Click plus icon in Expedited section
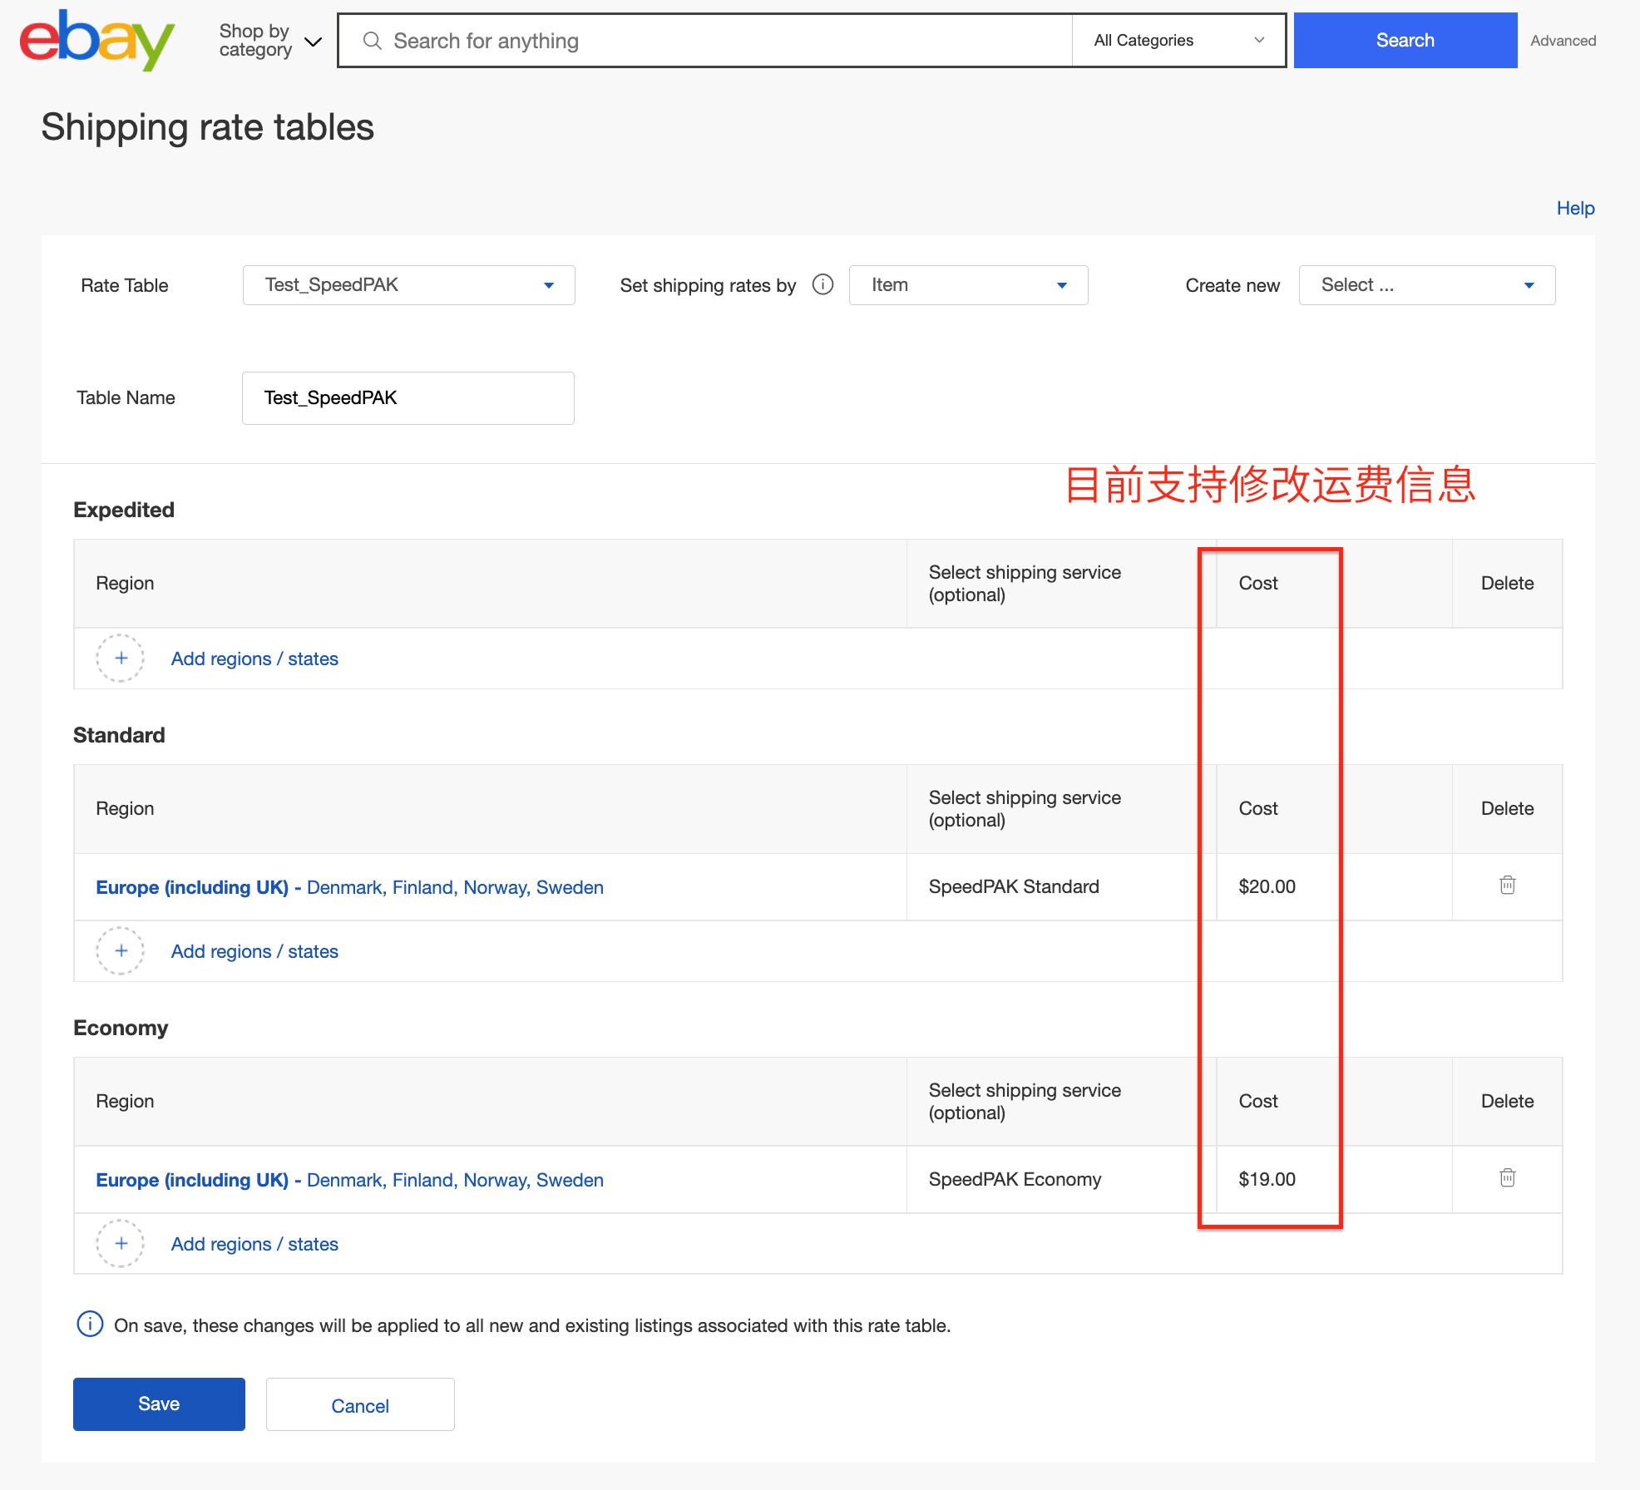Image resolution: width=1640 pixels, height=1490 pixels. click(x=121, y=659)
